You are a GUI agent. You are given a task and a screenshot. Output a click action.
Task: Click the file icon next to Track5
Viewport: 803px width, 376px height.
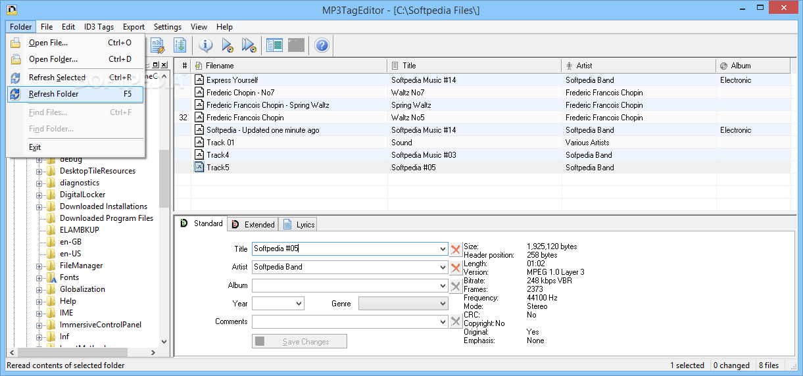pos(199,168)
